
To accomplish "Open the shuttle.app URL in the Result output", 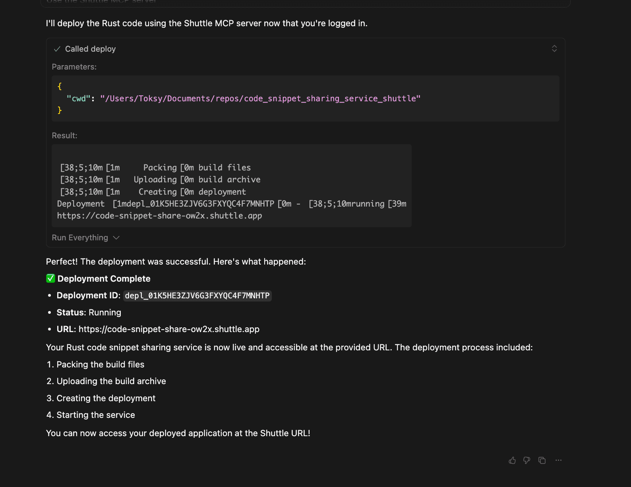I will (159, 216).
